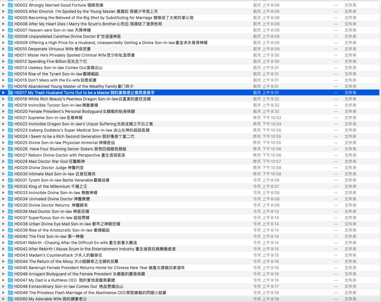
Task: Click folder icon of HD043 Madam's Counterattack
Action: click(11, 255)
